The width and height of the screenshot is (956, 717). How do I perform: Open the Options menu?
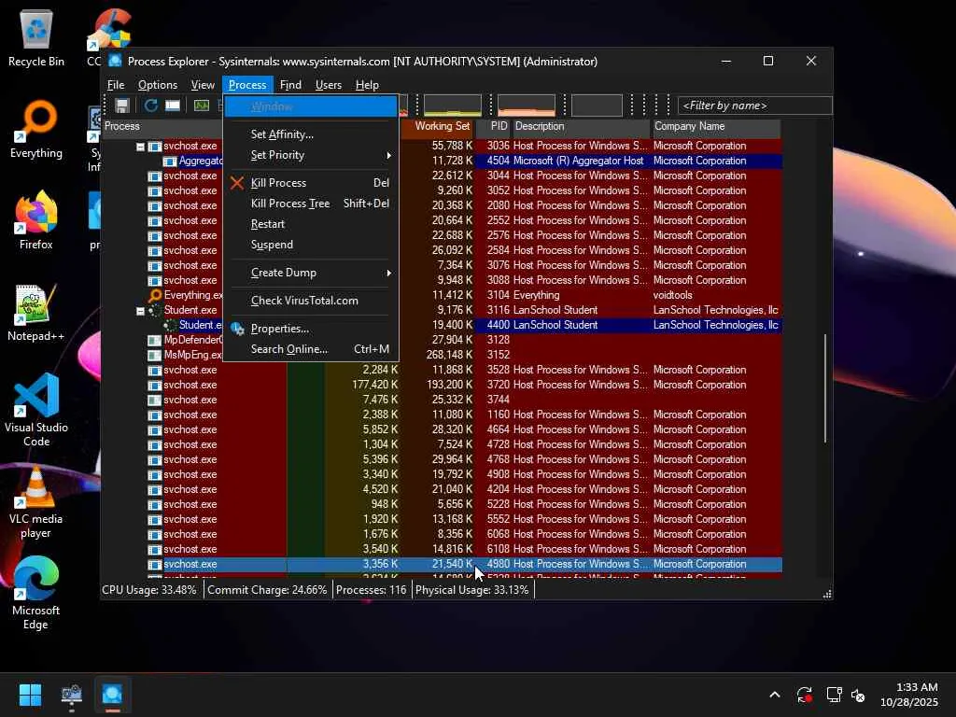[157, 85]
